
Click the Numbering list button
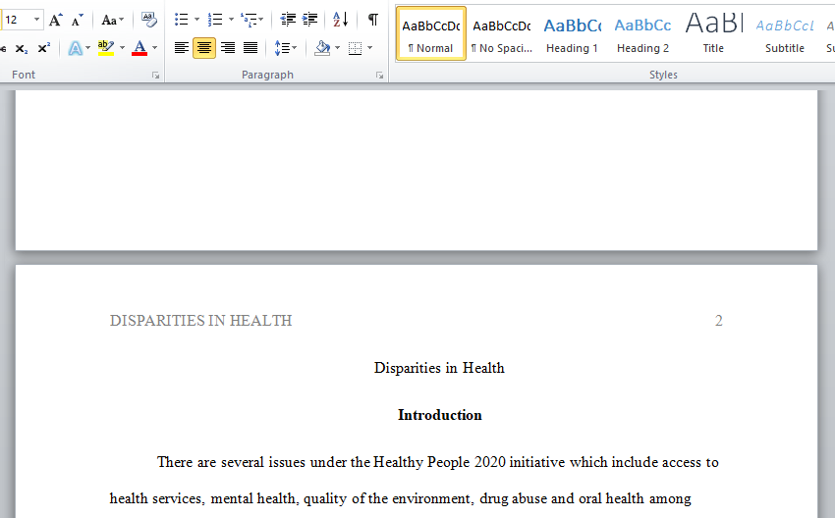pyautogui.click(x=215, y=21)
